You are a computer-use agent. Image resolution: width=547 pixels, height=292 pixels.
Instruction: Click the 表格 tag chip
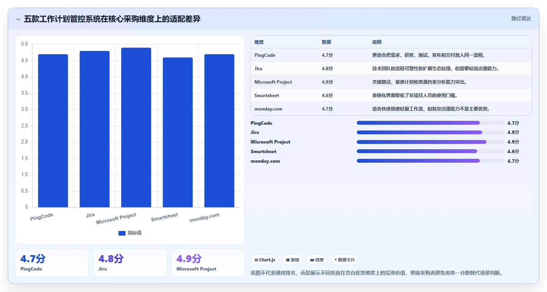pos(293,260)
